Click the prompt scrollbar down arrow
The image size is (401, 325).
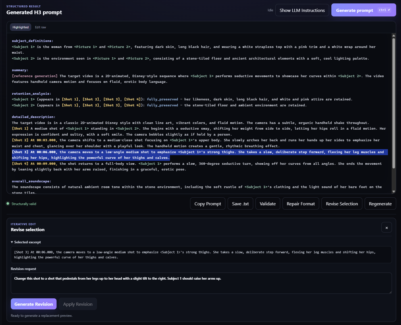click(x=394, y=192)
